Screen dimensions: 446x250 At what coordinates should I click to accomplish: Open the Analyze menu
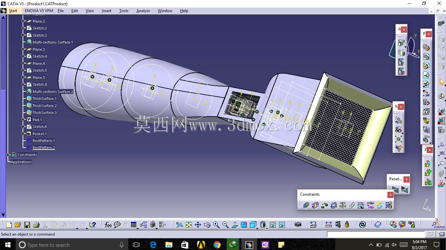click(x=143, y=11)
